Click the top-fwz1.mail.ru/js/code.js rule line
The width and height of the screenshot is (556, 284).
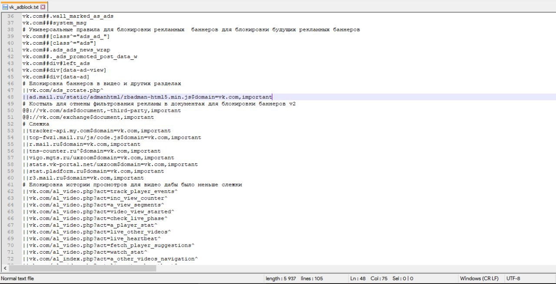[112, 137]
